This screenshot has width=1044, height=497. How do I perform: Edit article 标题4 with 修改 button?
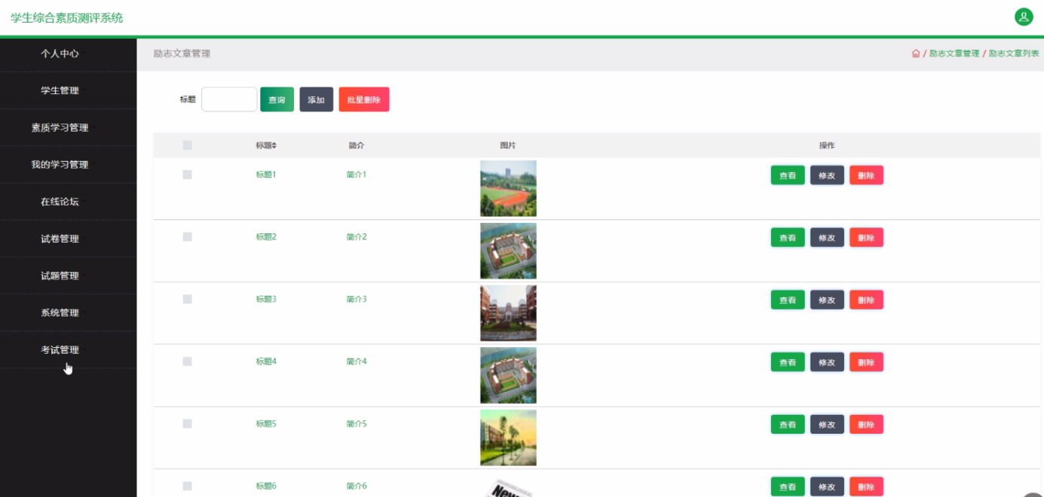click(827, 362)
